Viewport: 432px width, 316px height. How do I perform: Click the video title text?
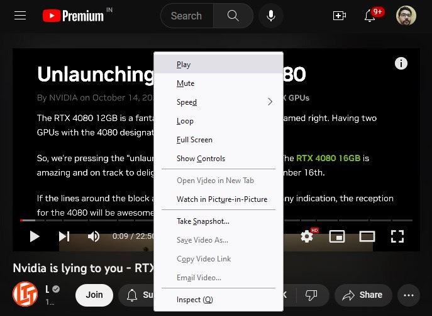click(x=83, y=268)
